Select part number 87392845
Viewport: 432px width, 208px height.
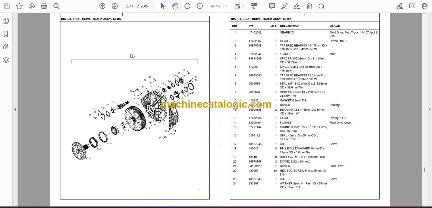point(255,54)
